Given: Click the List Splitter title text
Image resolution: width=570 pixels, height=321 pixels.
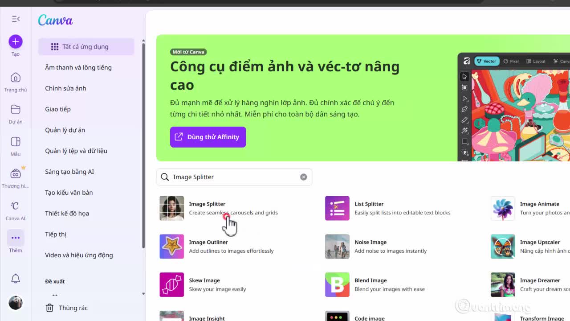Looking at the screenshot, I should (369, 204).
